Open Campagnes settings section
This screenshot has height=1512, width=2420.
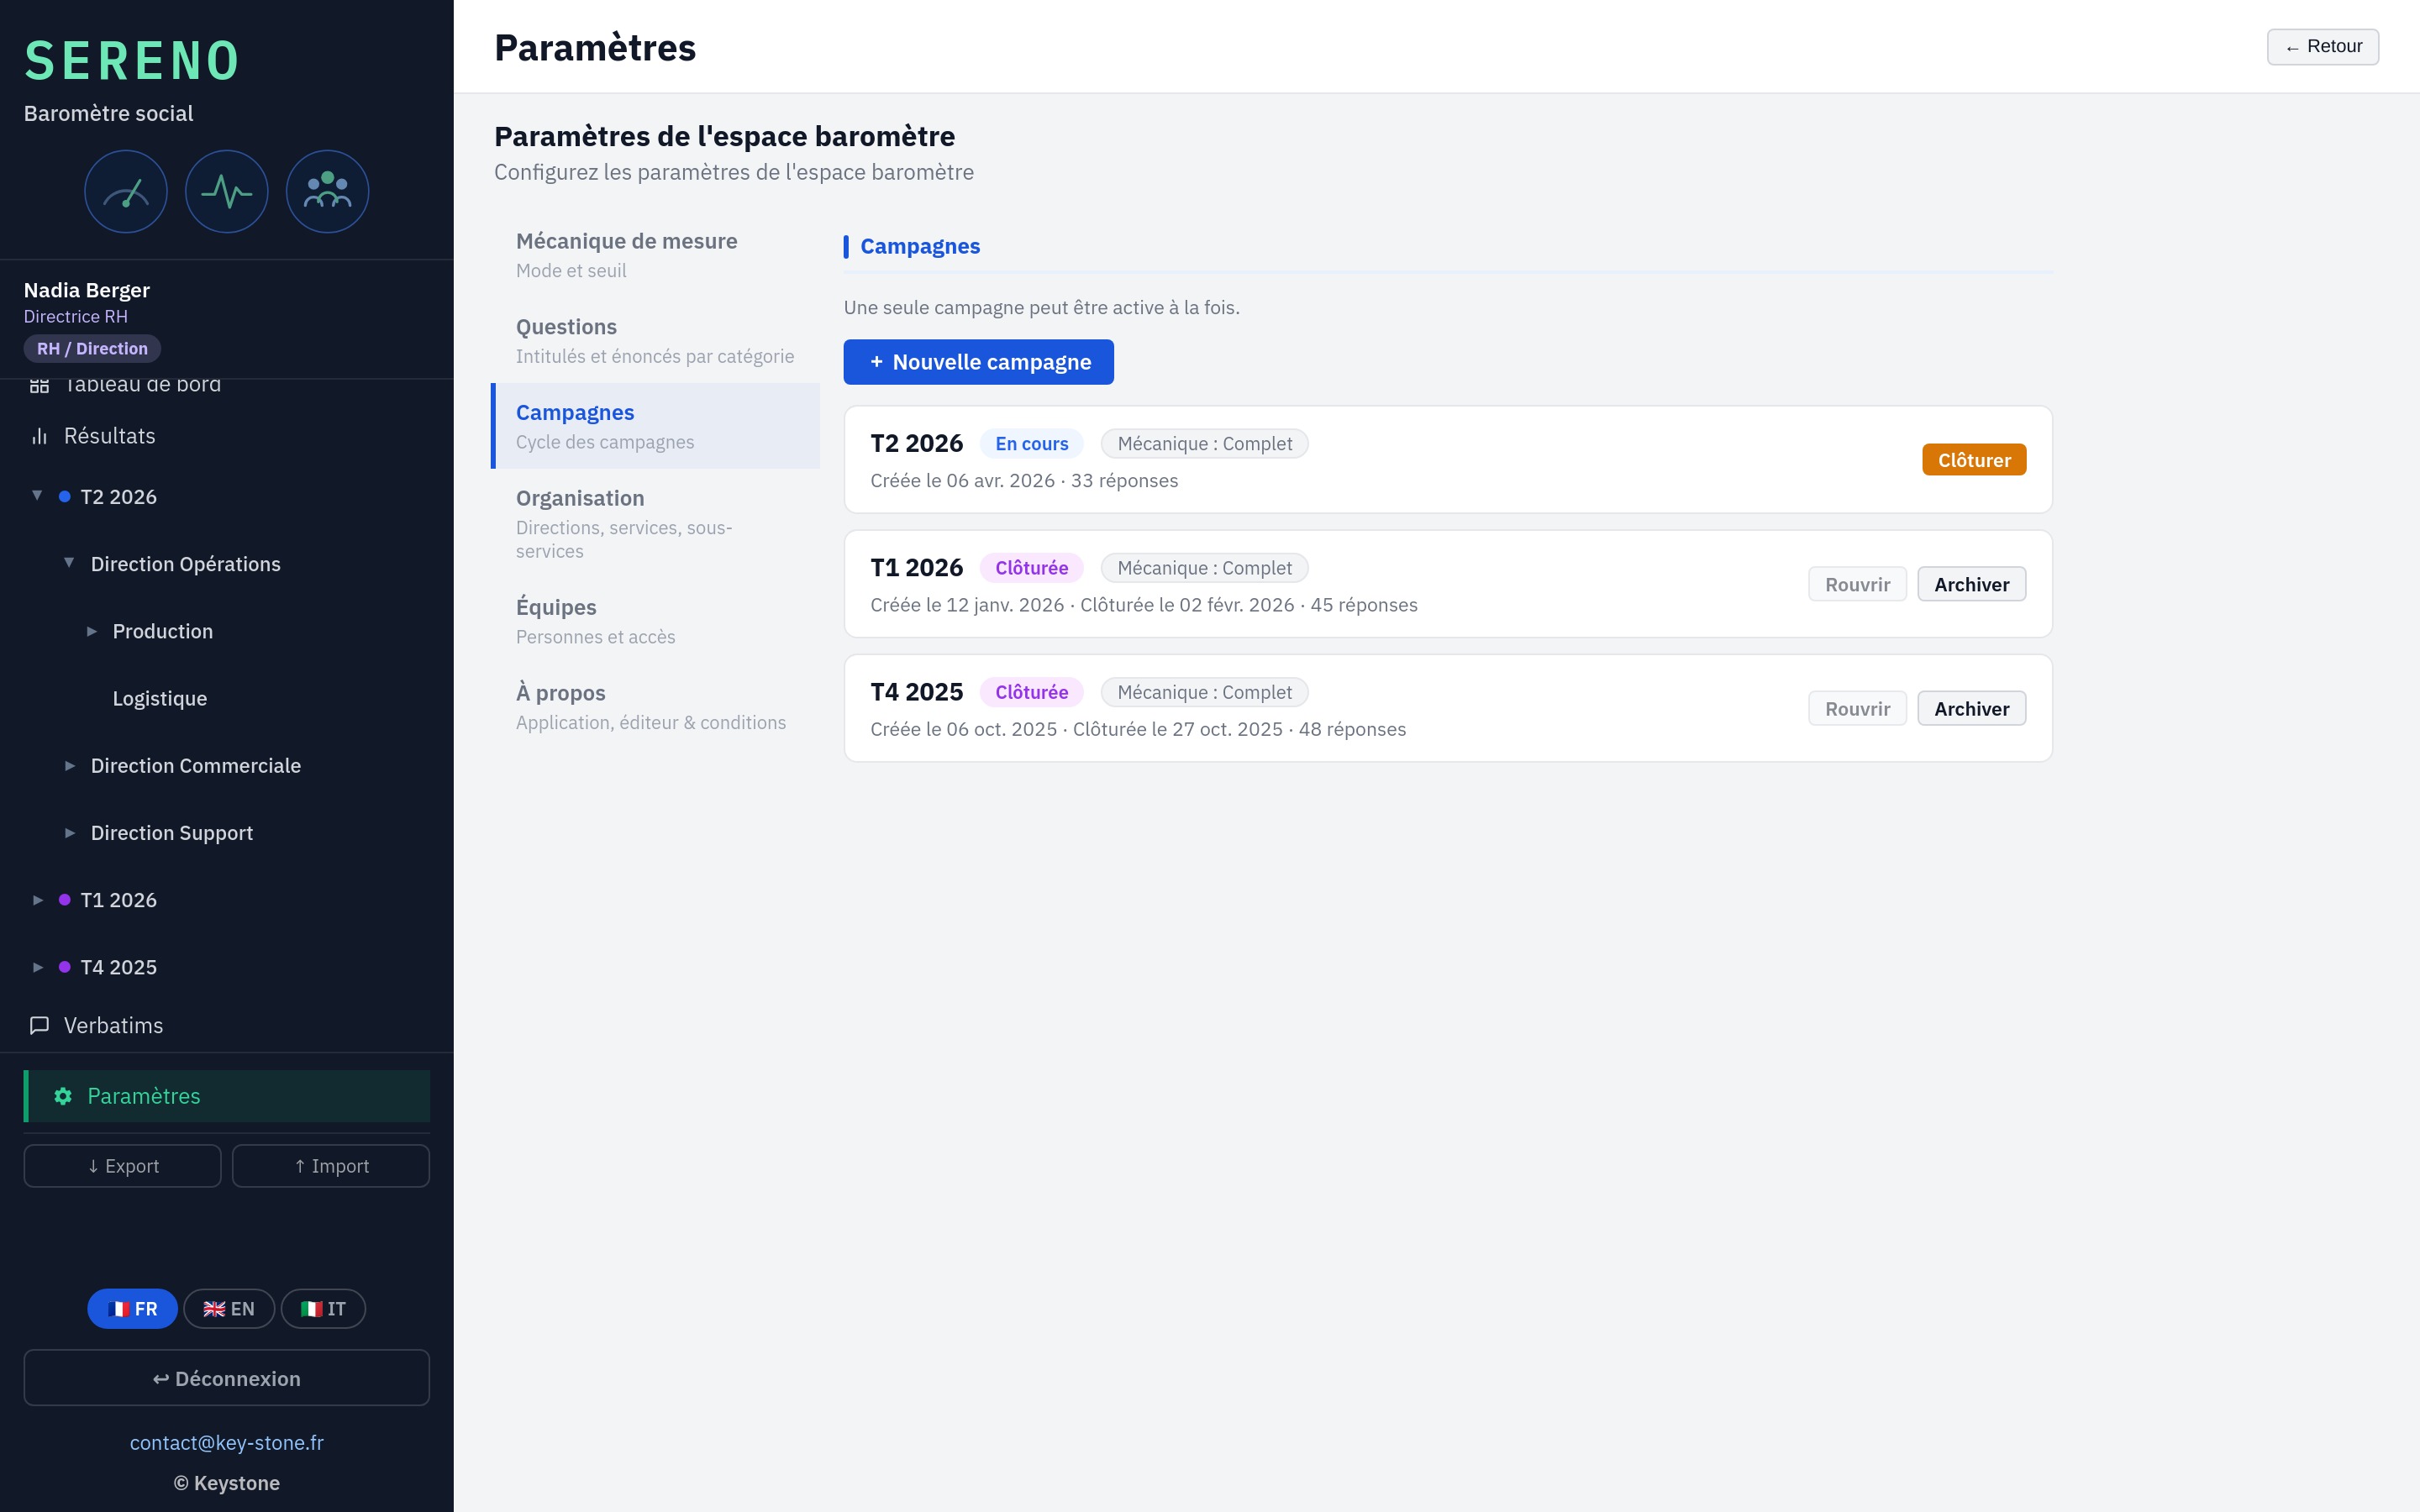(x=655, y=426)
